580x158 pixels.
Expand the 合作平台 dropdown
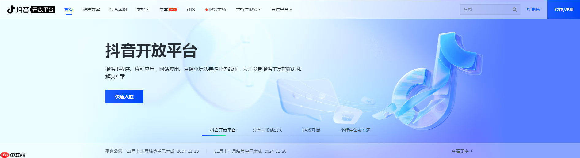(x=282, y=9)
